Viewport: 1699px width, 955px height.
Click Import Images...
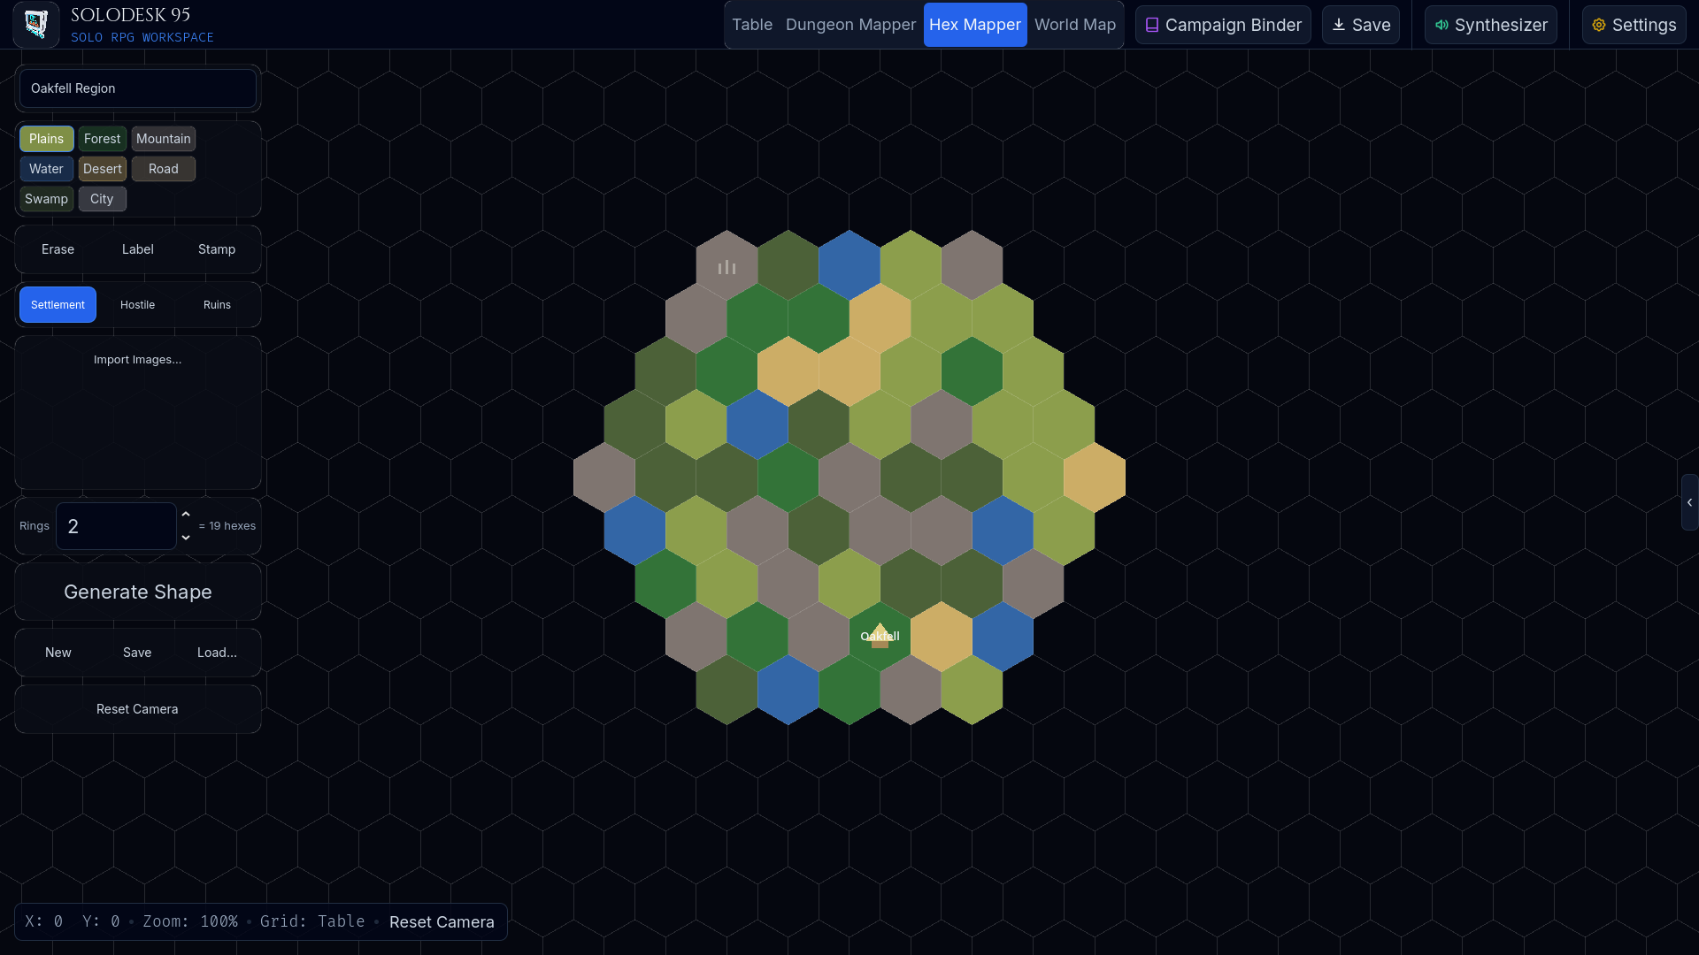138,360
